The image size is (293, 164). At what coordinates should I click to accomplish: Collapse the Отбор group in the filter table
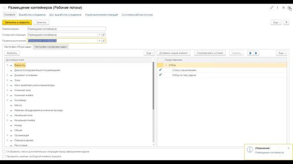(166, 65)
